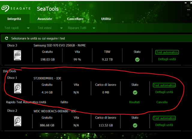Switch to the Avanzate tab
This screenshot has width=192, height=139.
pos(45,19)
